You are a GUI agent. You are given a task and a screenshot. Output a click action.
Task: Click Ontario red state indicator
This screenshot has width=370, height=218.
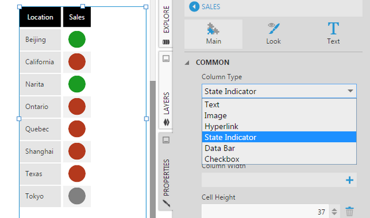(77, 107)
